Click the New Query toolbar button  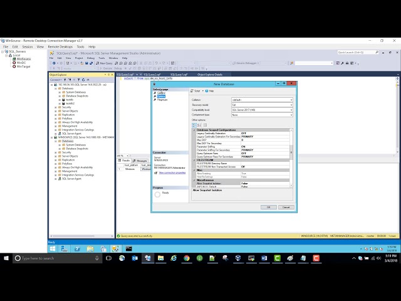click(x=105, y=63)
